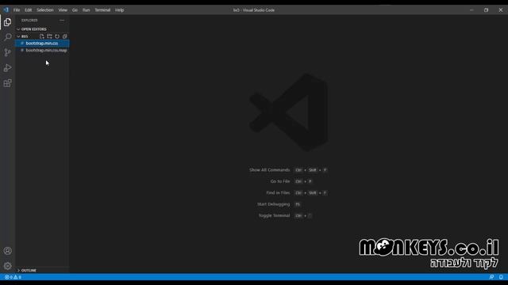Image resolution: width=508 pixels, height=285 pixels.
Task: Open the feedback icon in status bar
Action: (491, 277)
